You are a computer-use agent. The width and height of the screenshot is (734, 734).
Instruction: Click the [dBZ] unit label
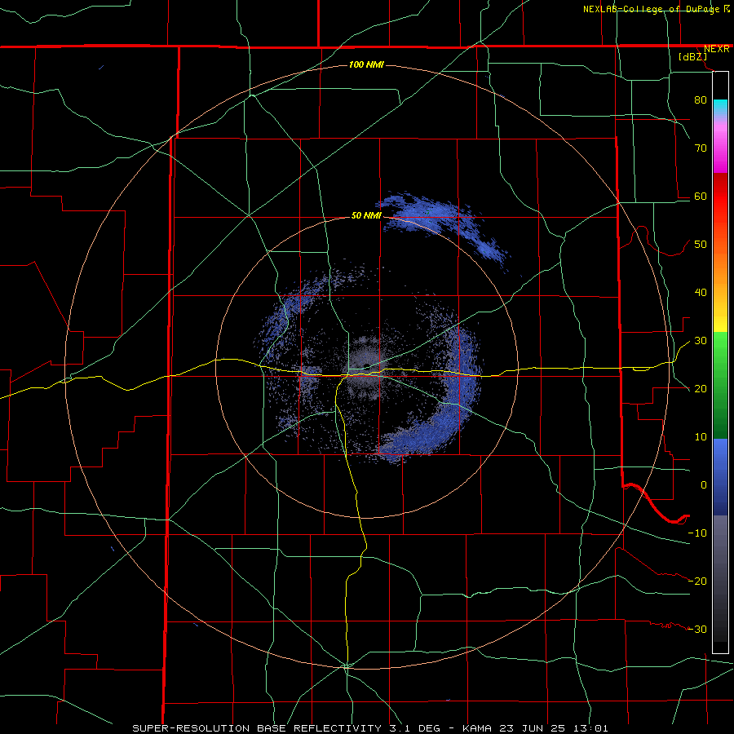tap(692, 57)
